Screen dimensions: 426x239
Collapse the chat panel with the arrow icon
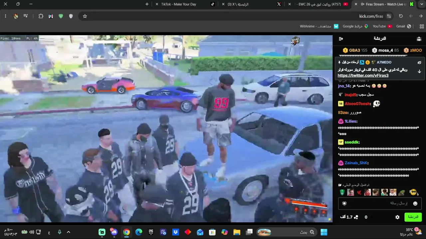[x=341, y=39]
